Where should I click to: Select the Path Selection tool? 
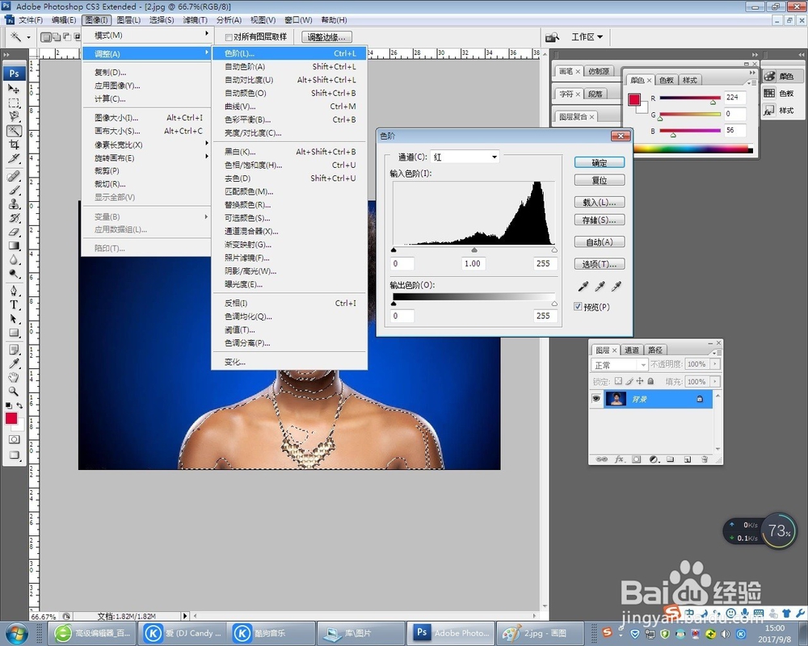[x=14, y=319]
